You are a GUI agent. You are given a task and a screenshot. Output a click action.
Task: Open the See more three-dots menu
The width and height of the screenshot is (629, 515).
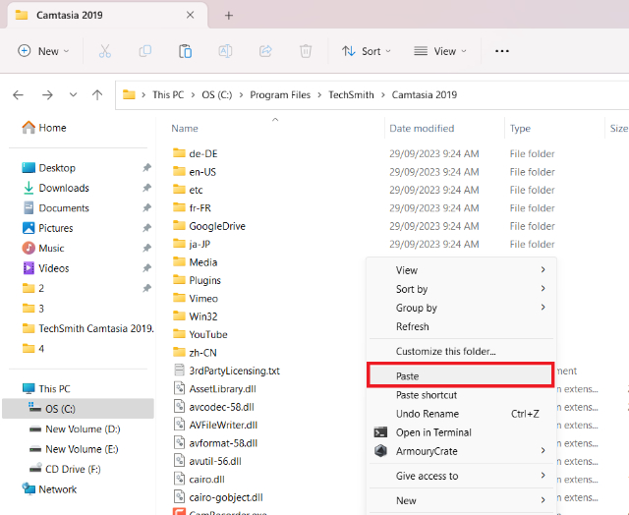(502, 51)
